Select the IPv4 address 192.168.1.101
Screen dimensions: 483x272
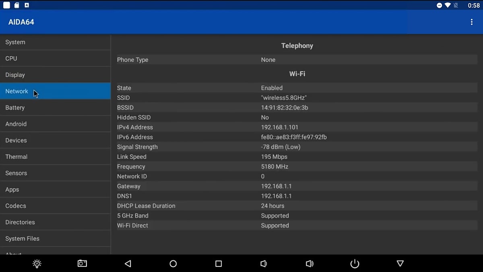click(280, 127)
